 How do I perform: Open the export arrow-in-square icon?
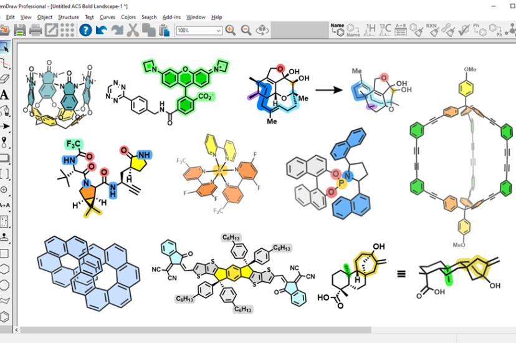[51, 31]
